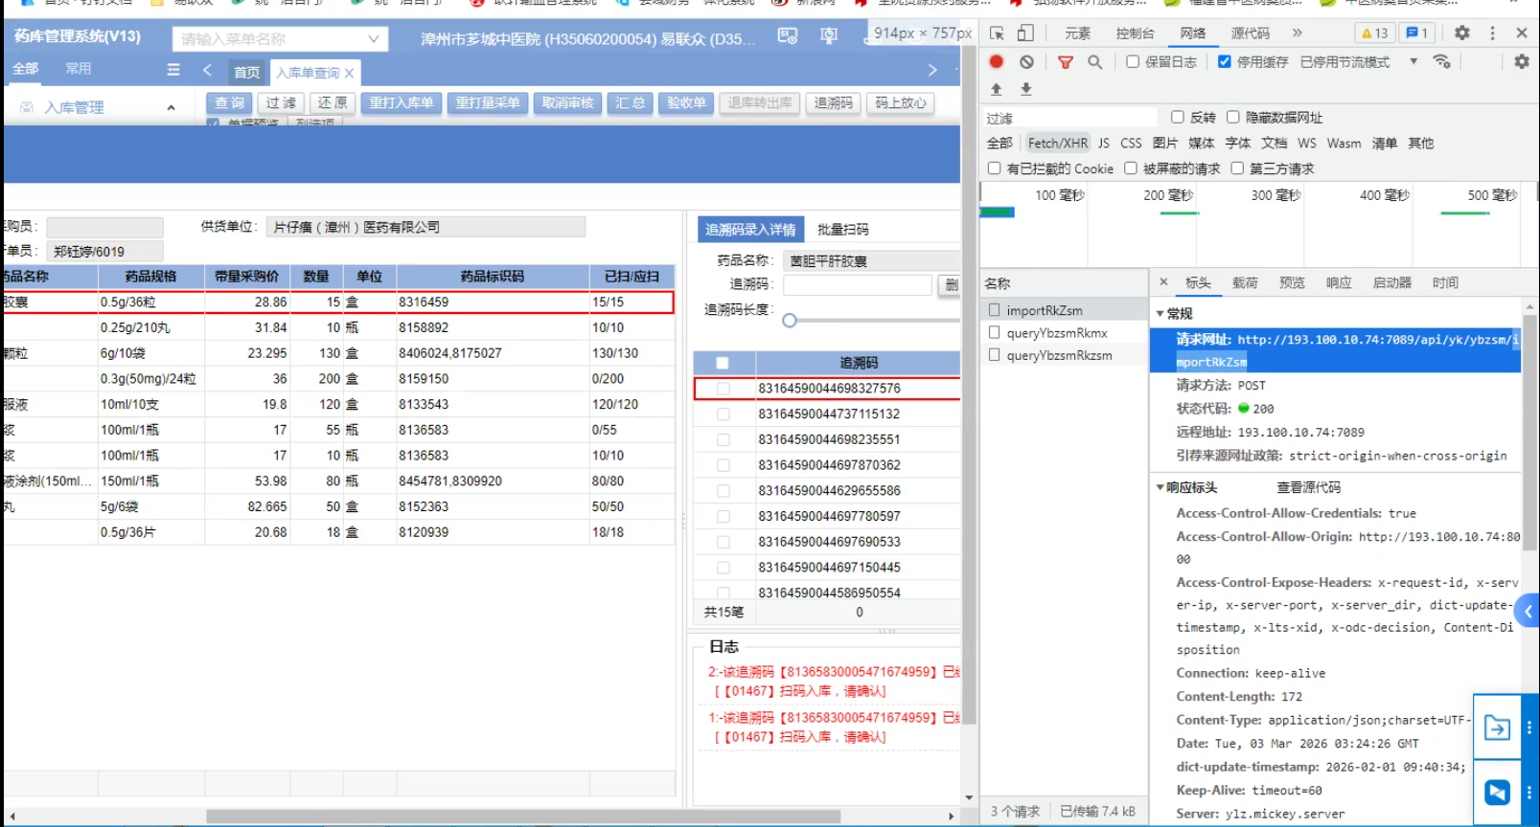
Task: Open the 请输入菜单名称 menu combo box
Action: click(280, 39)
